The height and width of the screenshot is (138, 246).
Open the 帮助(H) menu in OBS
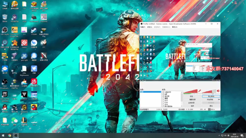pyautogui.click(x=175, y=27)
